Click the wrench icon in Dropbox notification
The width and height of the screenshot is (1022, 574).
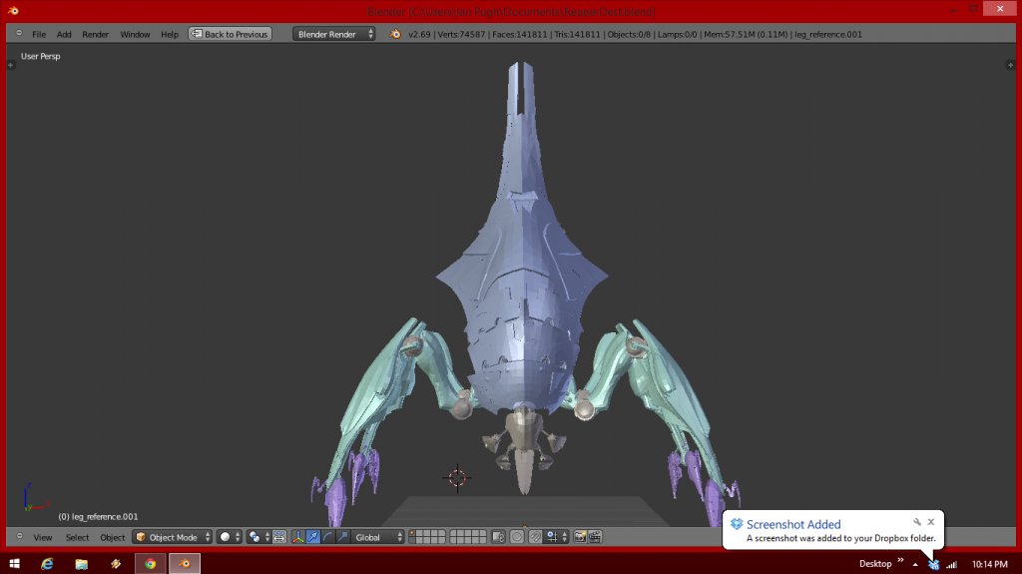(x=916, y=522)
